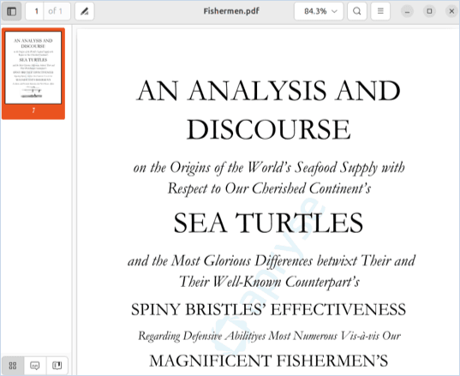Click 'Regarding Defensive Abilitiyes' italic line
The height and width of the screenshot is (376, 460).
coord(269,336)
